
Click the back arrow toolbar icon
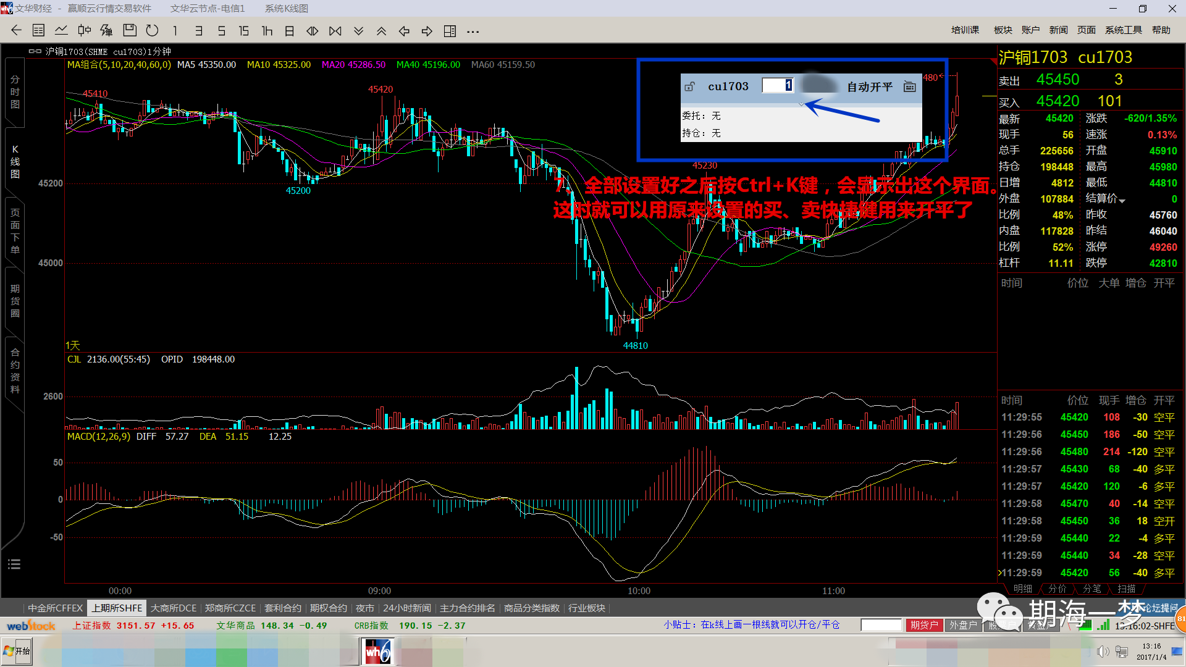[x=17, y=31]
